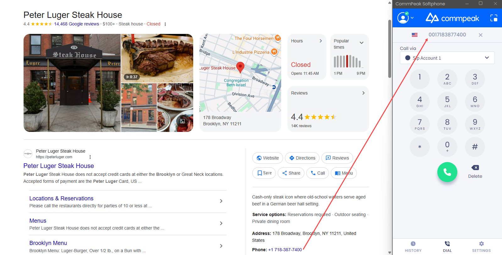This screenshot has height=255, width=502.
Task: Click the phone number input field in the dialer
Action: pyautogui.click(x=447, y=35)
